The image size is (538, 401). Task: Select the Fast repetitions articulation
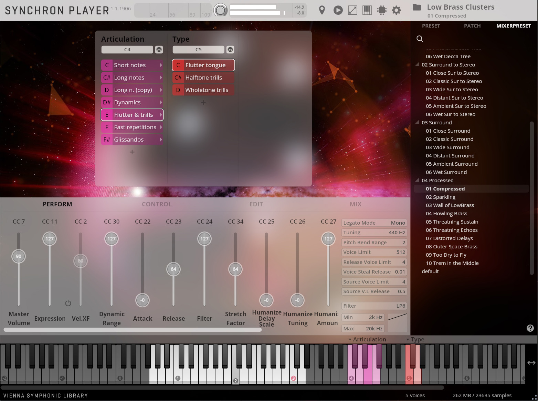pos(132,127)
